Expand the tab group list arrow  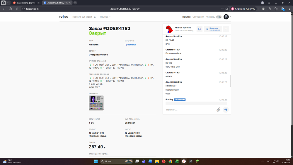coord(8,3)
